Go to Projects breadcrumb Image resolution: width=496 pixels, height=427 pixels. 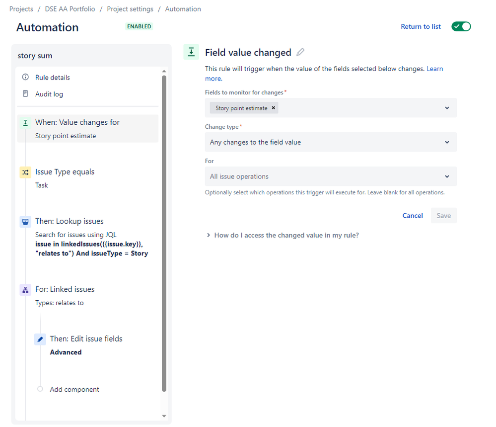point(21,9)
